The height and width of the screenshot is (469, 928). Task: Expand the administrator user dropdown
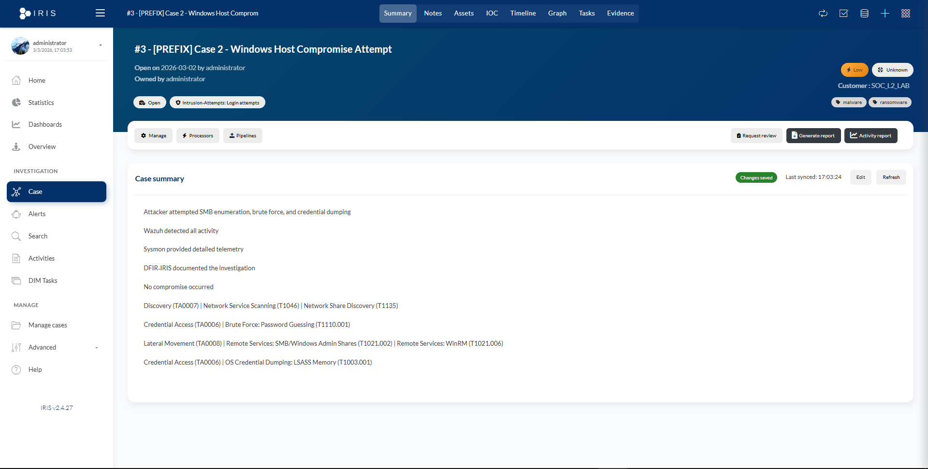point(100,45)
